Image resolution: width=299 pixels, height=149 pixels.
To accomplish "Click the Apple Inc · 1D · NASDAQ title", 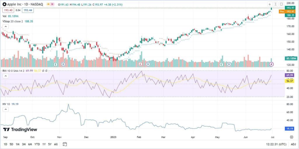I will [25, 4].
